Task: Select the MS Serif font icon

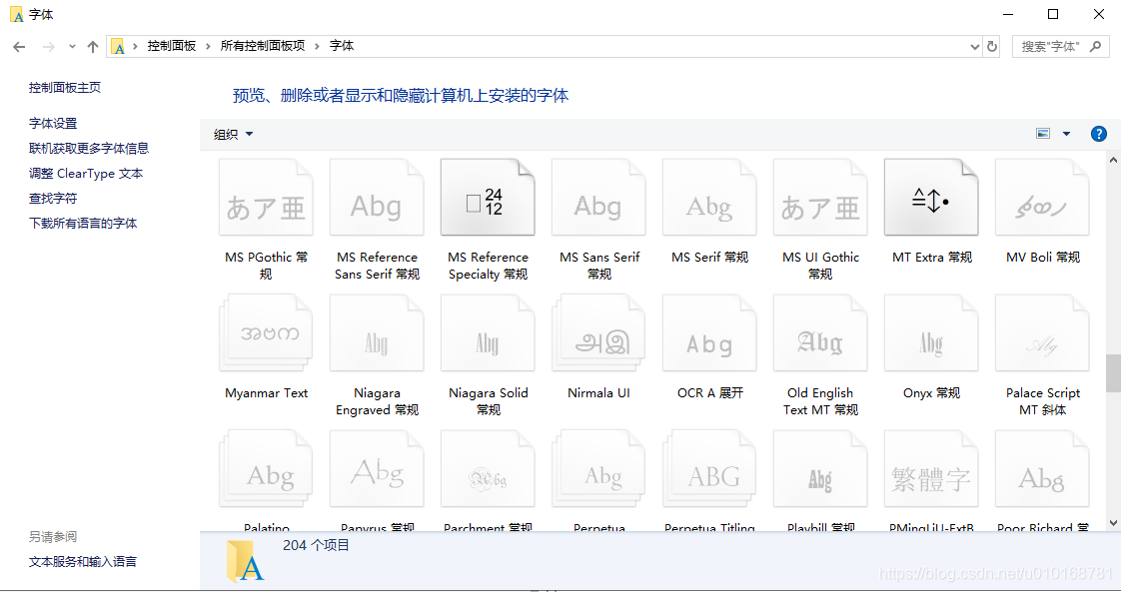Action: (x=709, y=198)
